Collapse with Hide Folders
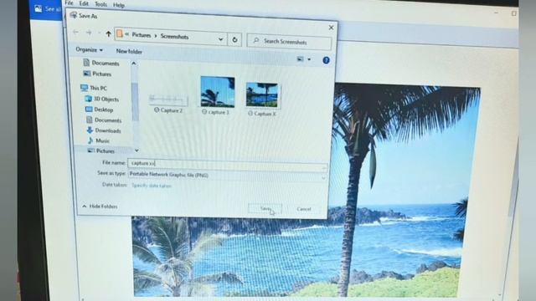Screen dimensions: 536x301 100,207
